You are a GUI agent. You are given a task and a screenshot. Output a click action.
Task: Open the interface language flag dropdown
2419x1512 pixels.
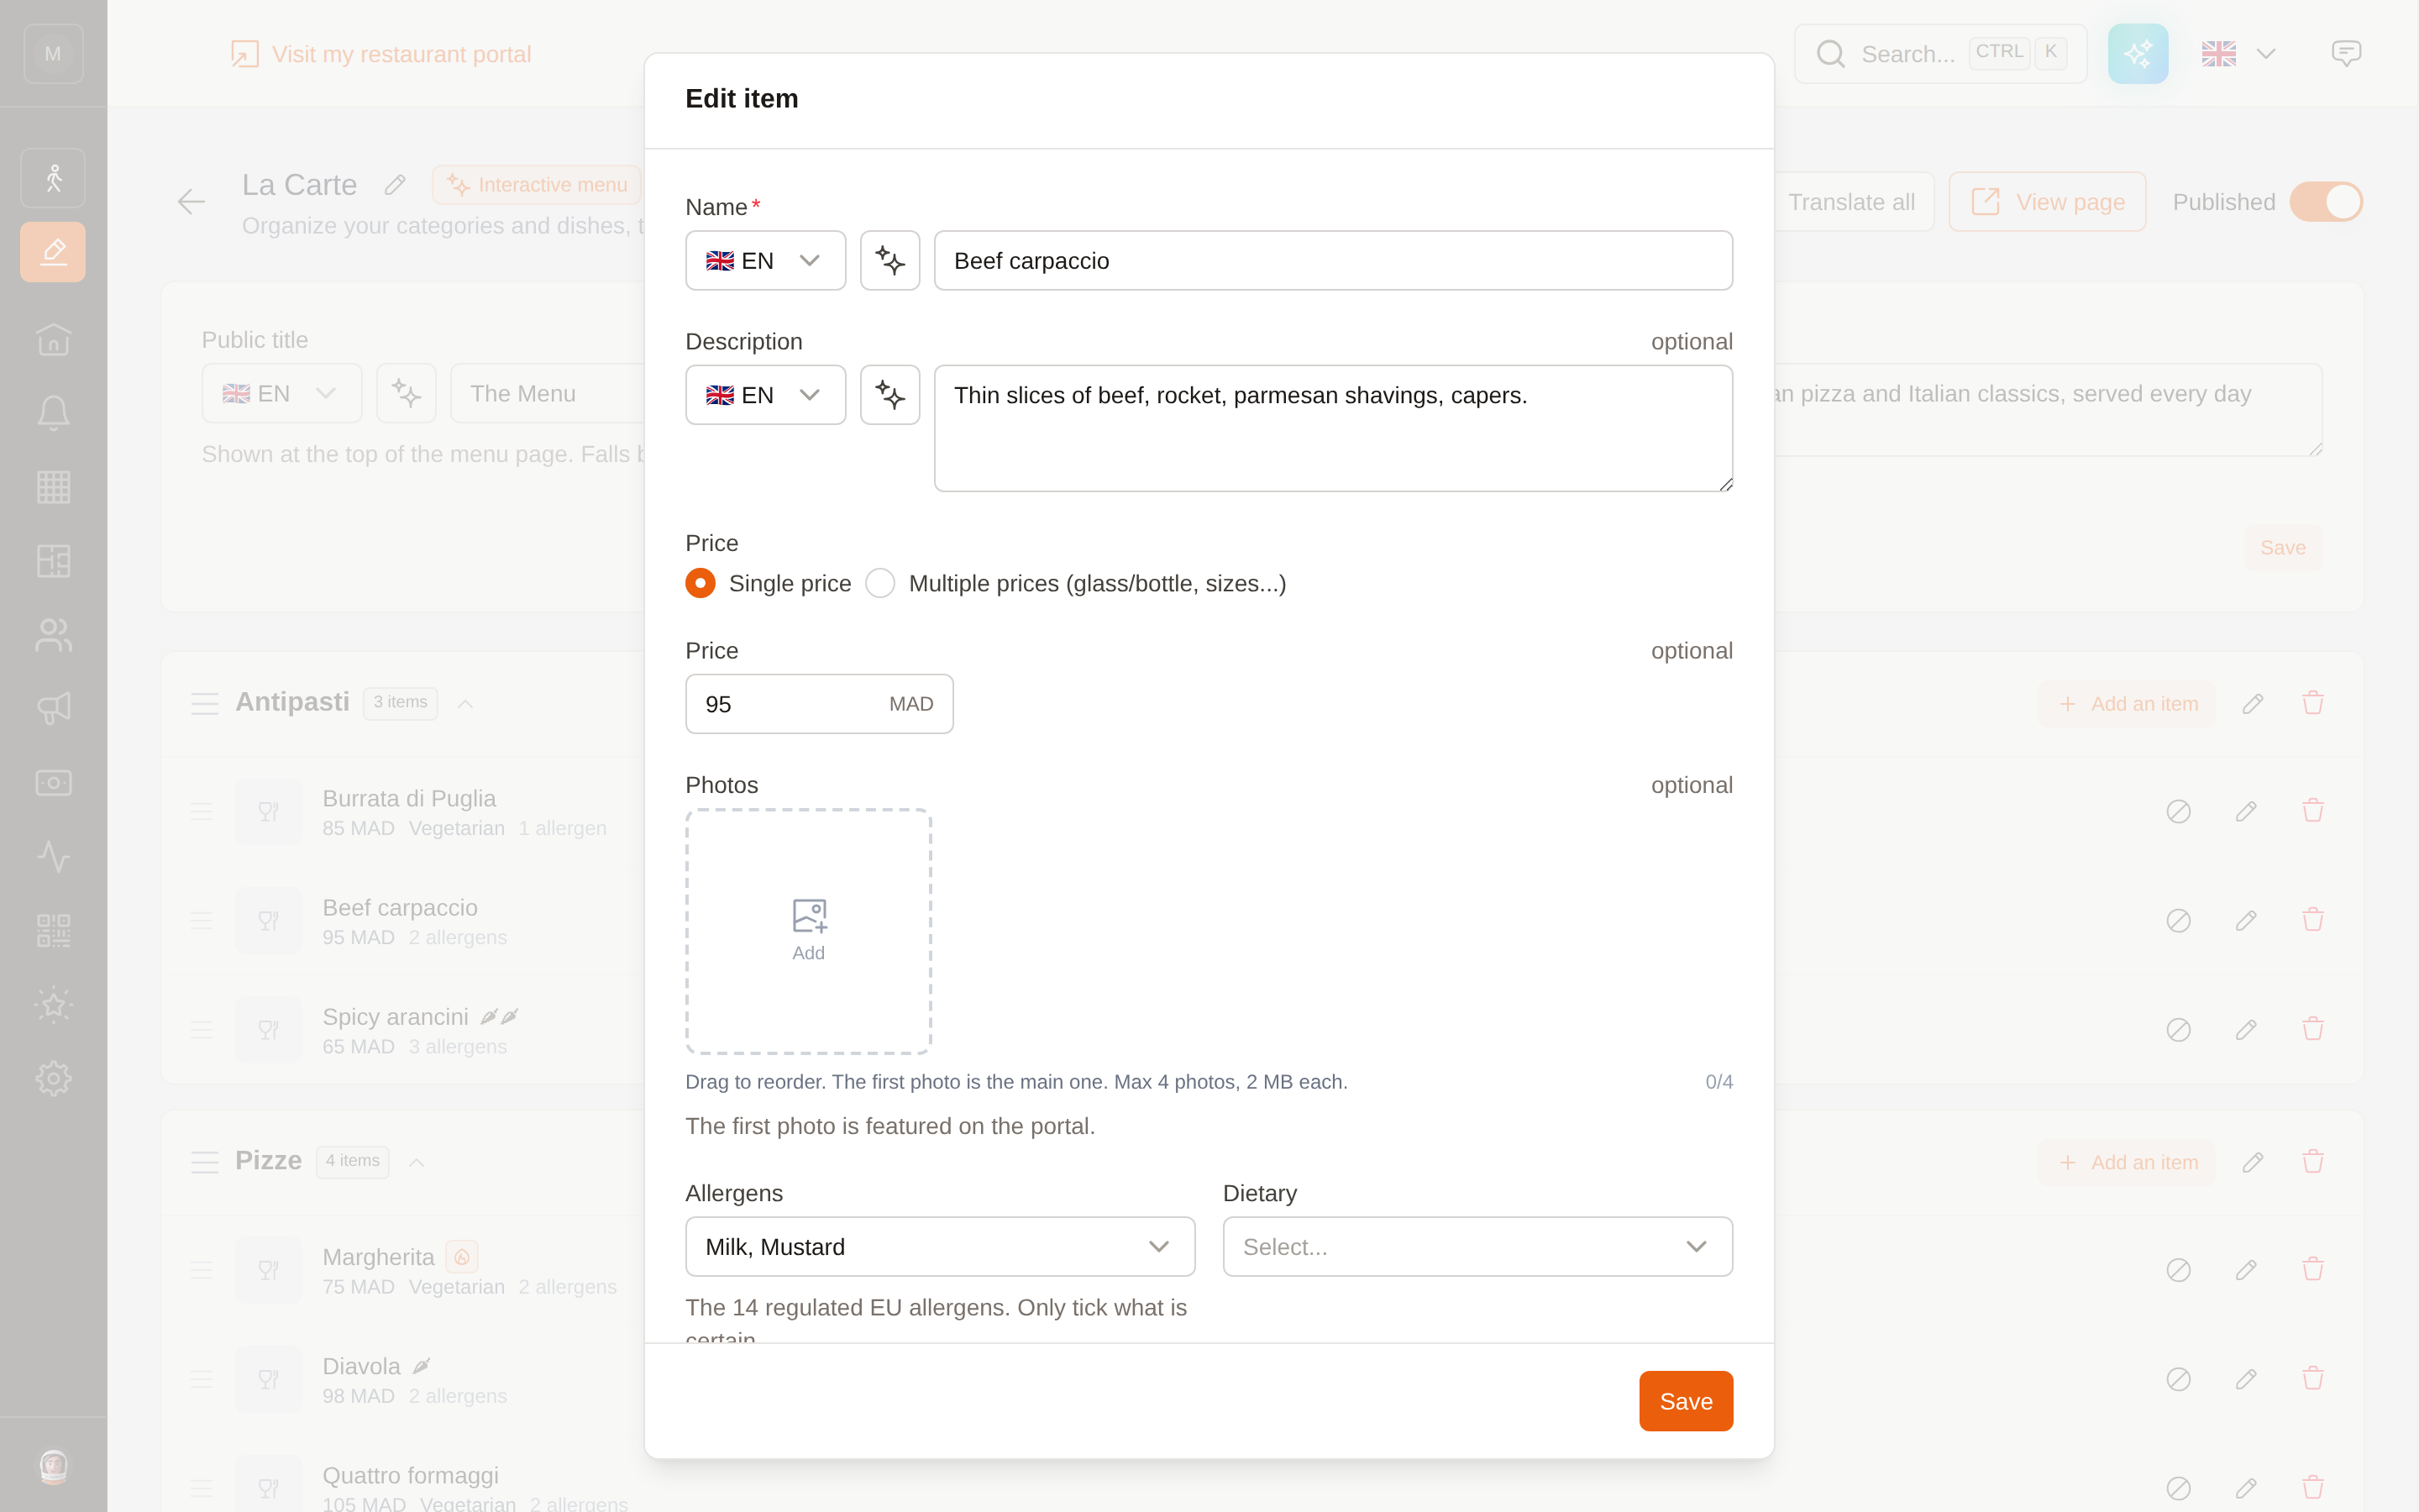pos(2238,54)
